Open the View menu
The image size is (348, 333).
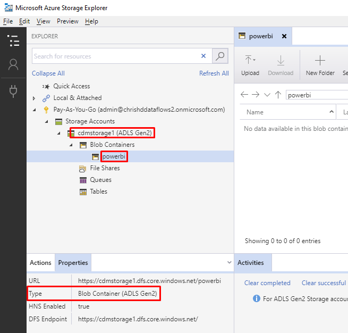point(43,21)
